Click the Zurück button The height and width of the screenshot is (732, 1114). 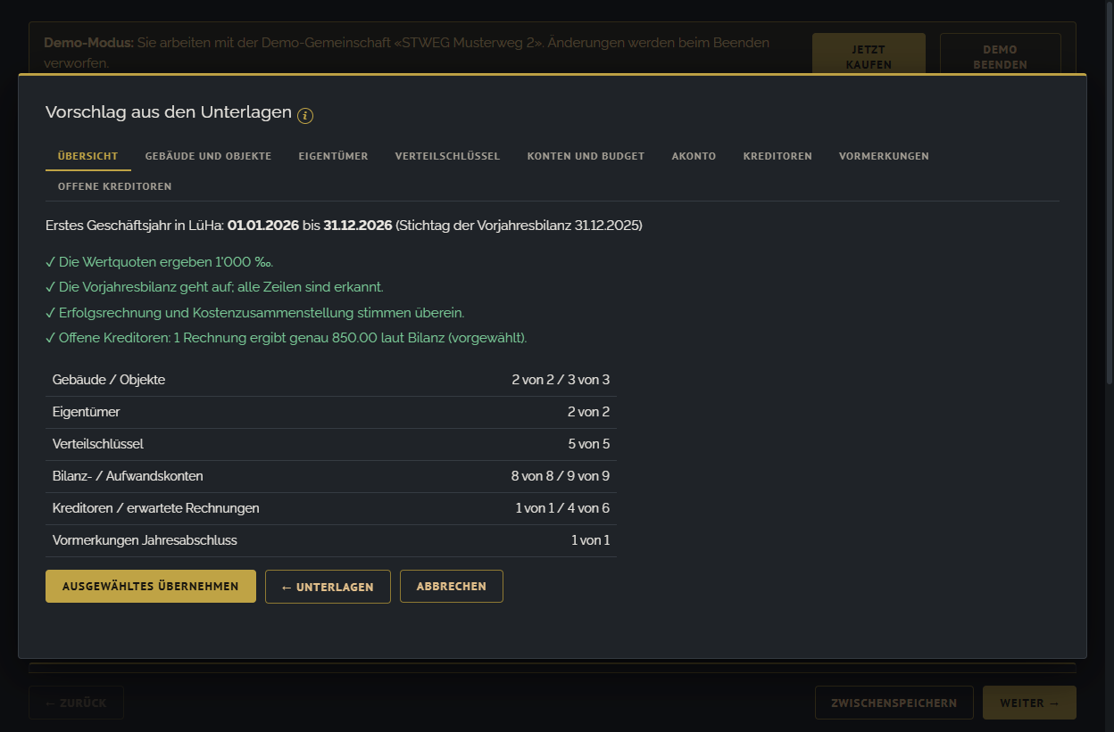[x=76, y=703]
